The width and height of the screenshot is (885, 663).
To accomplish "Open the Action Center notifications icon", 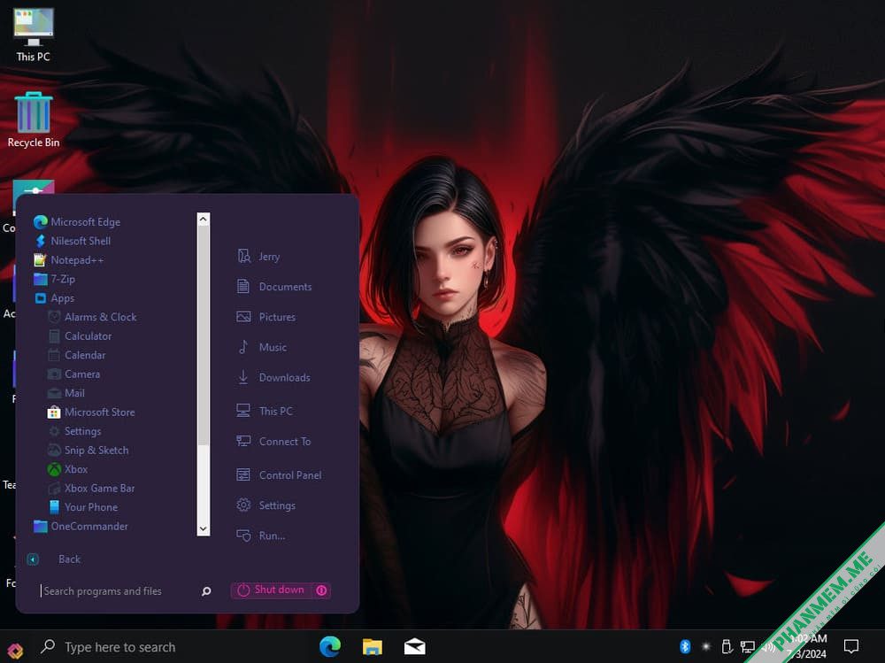I will [851, 646].
